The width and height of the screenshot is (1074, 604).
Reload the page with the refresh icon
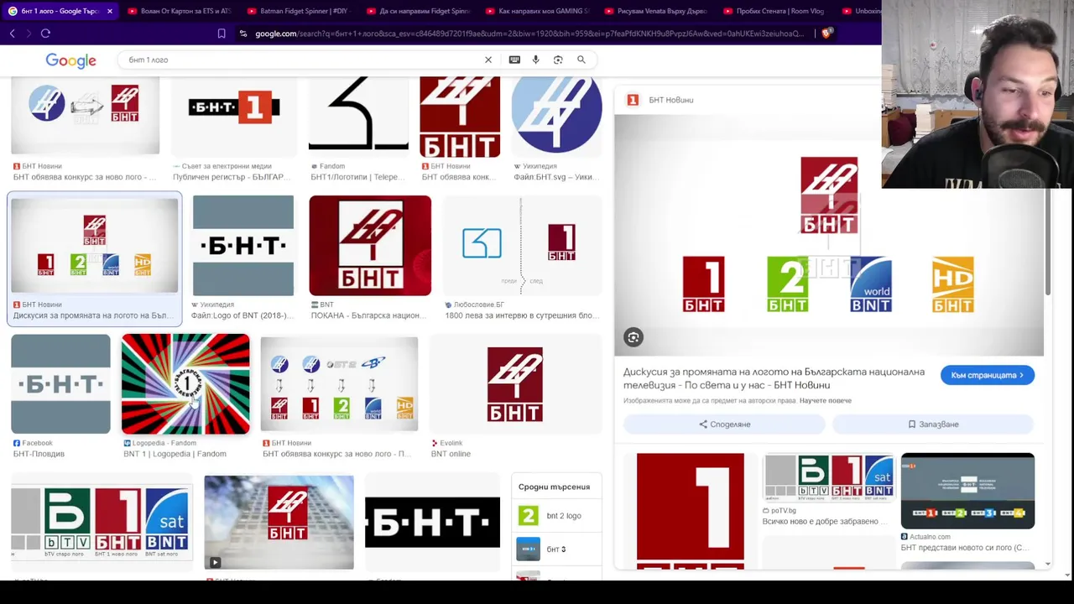pos(45,34)
